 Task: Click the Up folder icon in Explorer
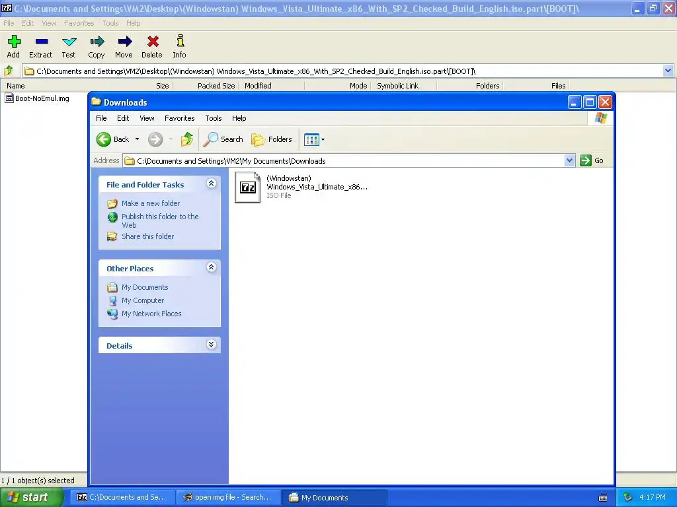(x=187, y=139)
